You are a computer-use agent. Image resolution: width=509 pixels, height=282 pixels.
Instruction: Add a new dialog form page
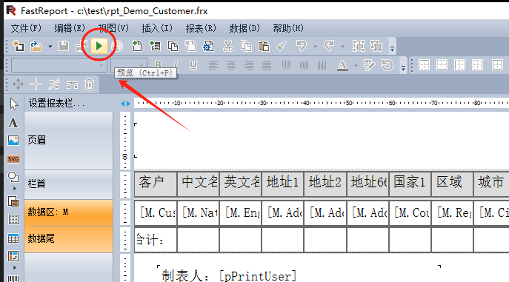click(155, 47)
